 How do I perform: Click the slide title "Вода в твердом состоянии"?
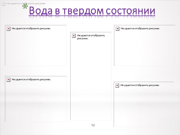pyautogui.click(x=92, y=11)
